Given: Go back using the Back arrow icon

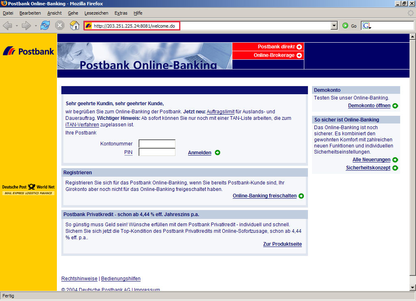Looking at the screenshot, I should (x=7, y=26).
